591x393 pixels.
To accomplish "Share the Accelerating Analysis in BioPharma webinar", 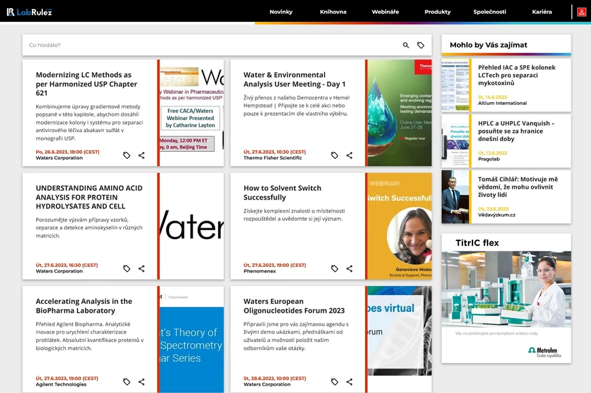I will coord(142,381).
